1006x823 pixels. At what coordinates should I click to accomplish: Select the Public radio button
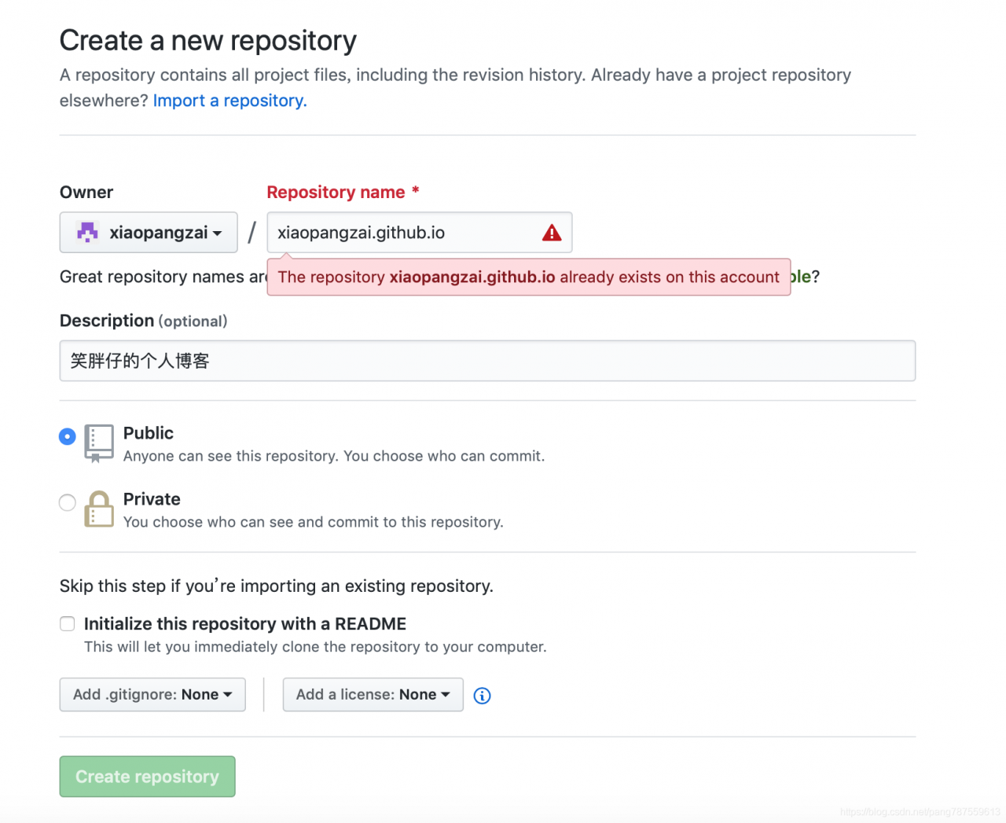click(68, 436)
